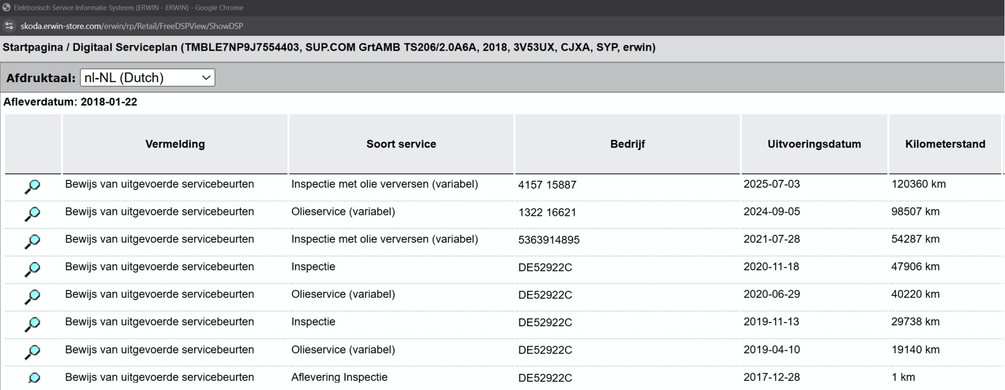
Task: Click 'Bewijs van uitgevoerde servicebeurten' in 2017-12-28 row
Action: (160, 377)
